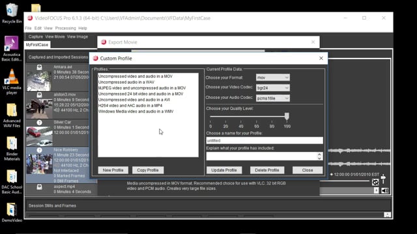Screen dimensions: 417x234
Task: Click the snapshot camera icon in player
Action: coord(375,182)
